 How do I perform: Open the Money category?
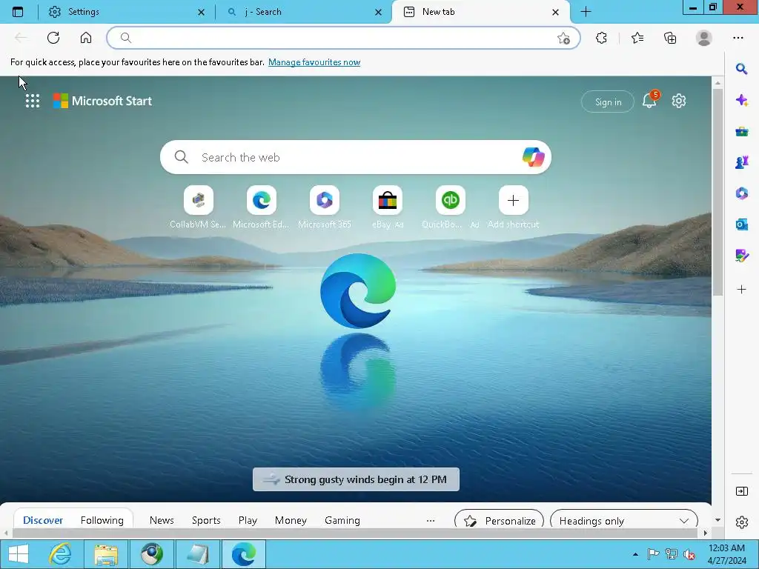tap(291, 520)
